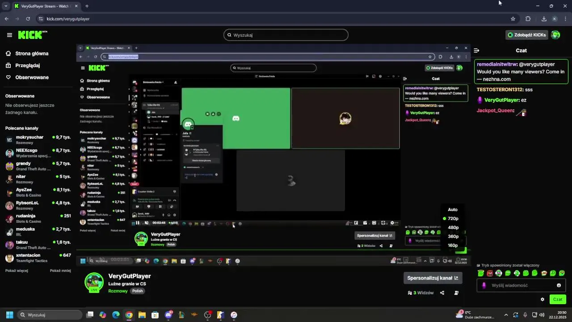The width and height of the screenshot is (572, 322).
Task: Expand channels with Pokaż więcej
Action: [x=16, y=271]
